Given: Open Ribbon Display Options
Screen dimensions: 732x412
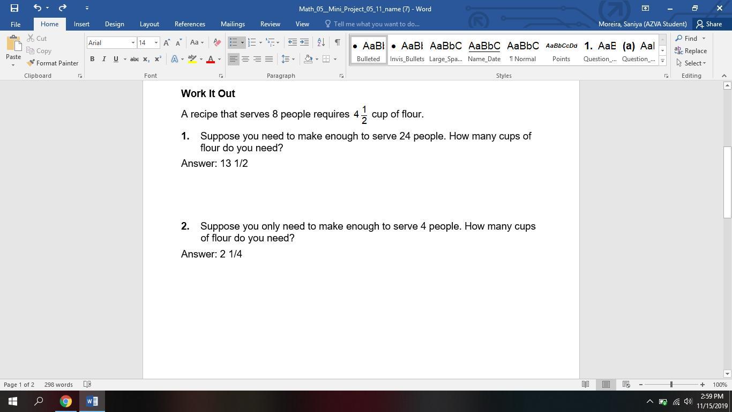Looking at the screenshot, I should 645,8.
